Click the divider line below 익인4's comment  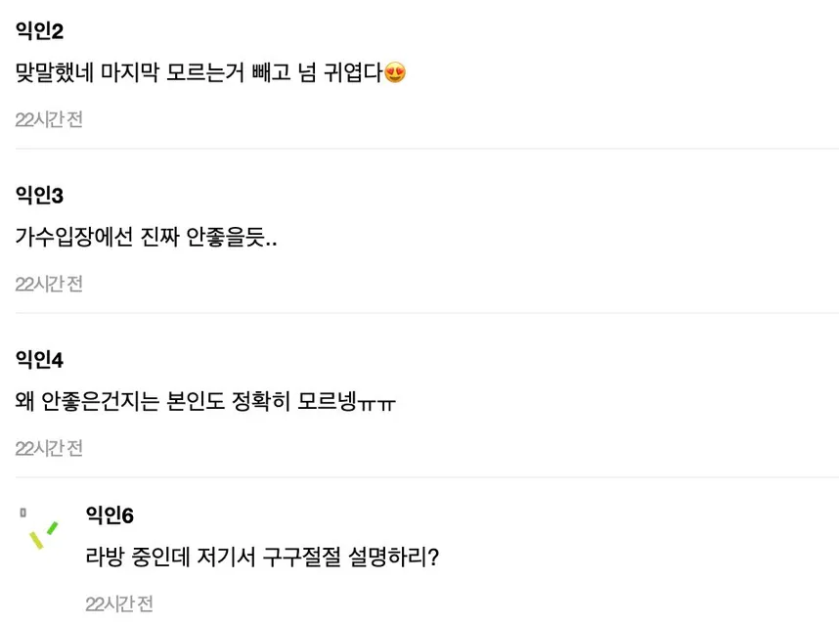pos(426,477)
